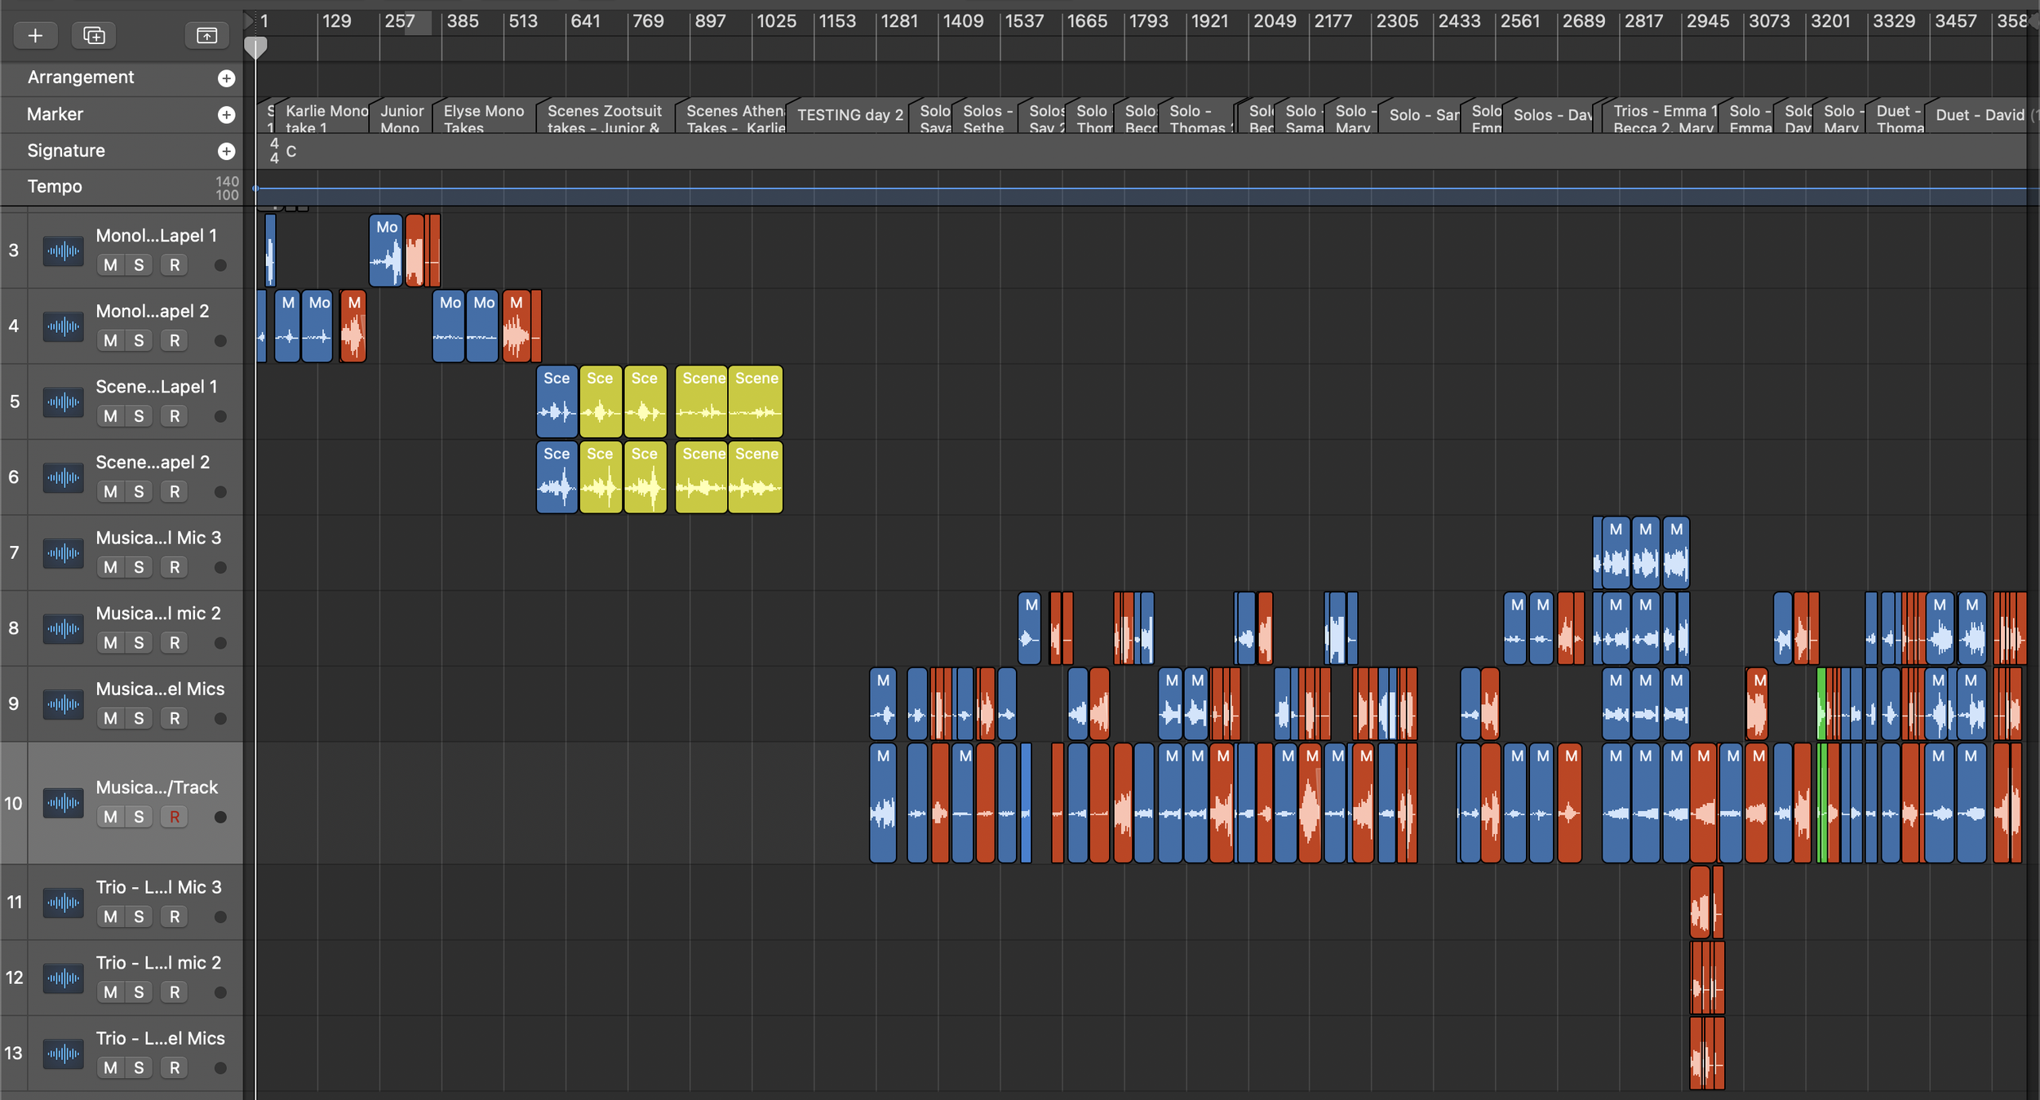The width and height of the screenshot is (2040, 1100).
Task: Toggle record enable on Musica.../Track
Action: [174, 817]
